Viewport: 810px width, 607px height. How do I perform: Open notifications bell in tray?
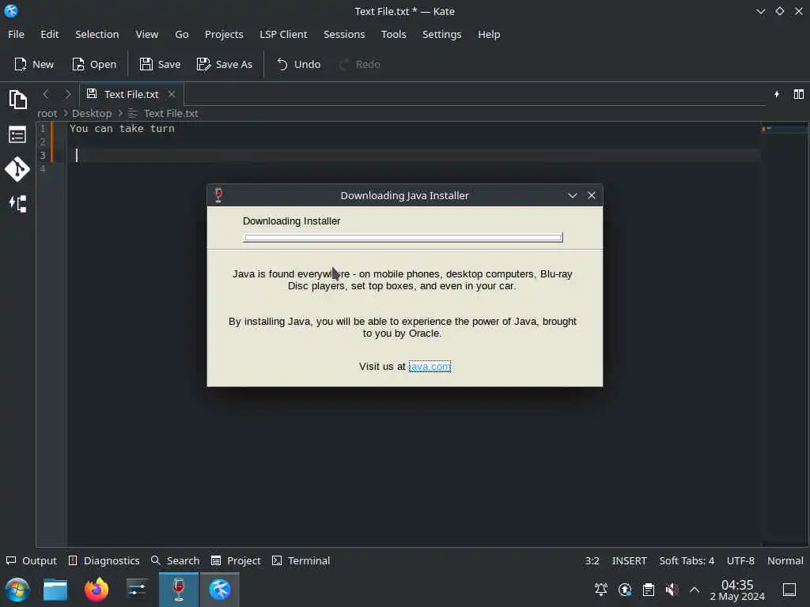[x=601, y=590]
